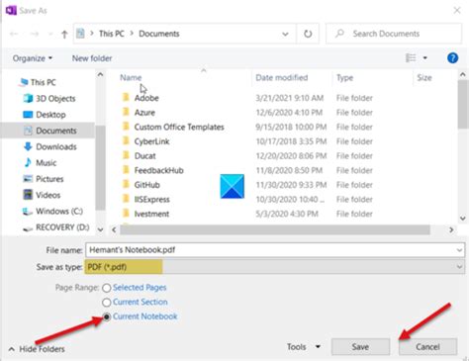The width and height of the screenshot is (469, 361).
Task: Select the Selected Pages radio button
Action: (106, 288)
